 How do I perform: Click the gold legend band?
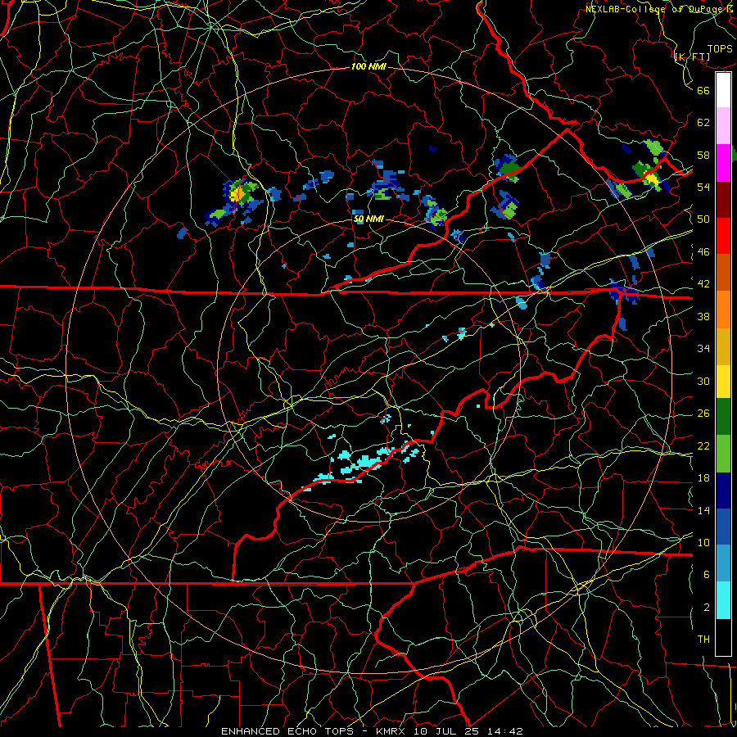723,346
